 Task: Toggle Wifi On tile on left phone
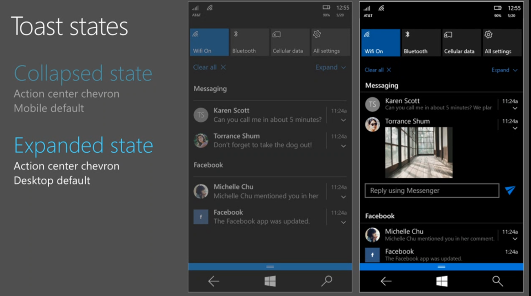click(x=209, y=42)
